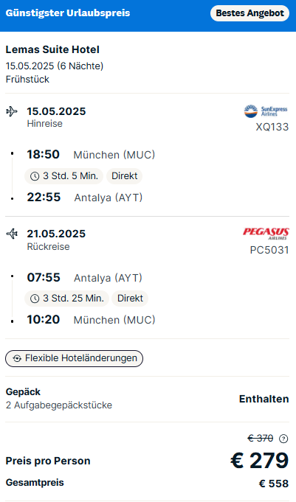This screenshot has height=502, width=296.
Task: Click the € 279 price per person
Action: [259, 461]
